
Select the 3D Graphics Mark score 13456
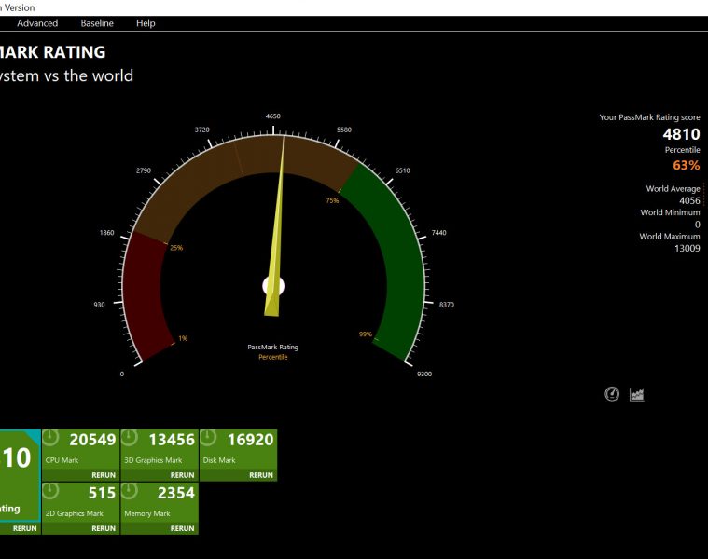[x=172, y=440]
